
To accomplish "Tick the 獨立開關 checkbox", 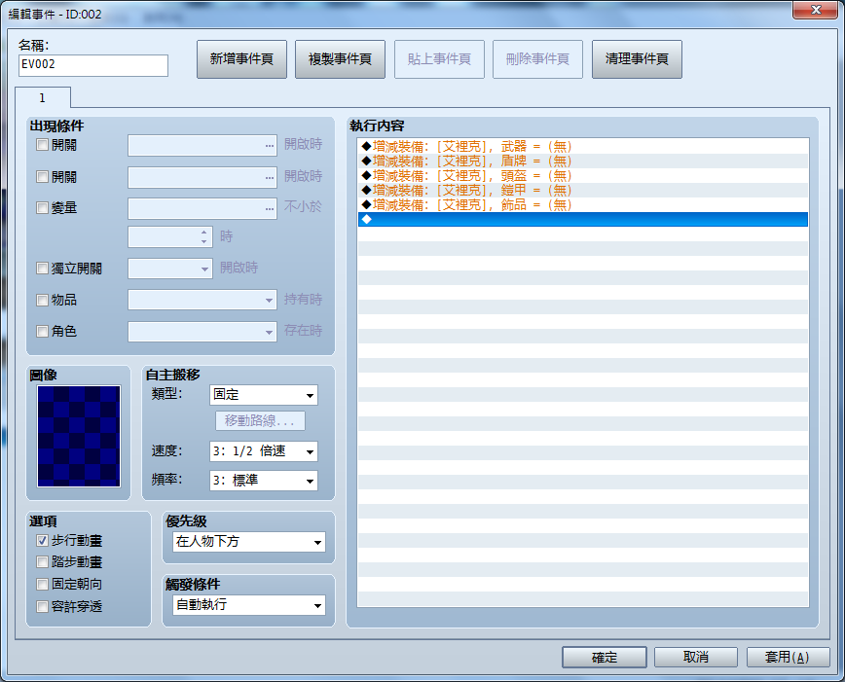I will point(42,268).
